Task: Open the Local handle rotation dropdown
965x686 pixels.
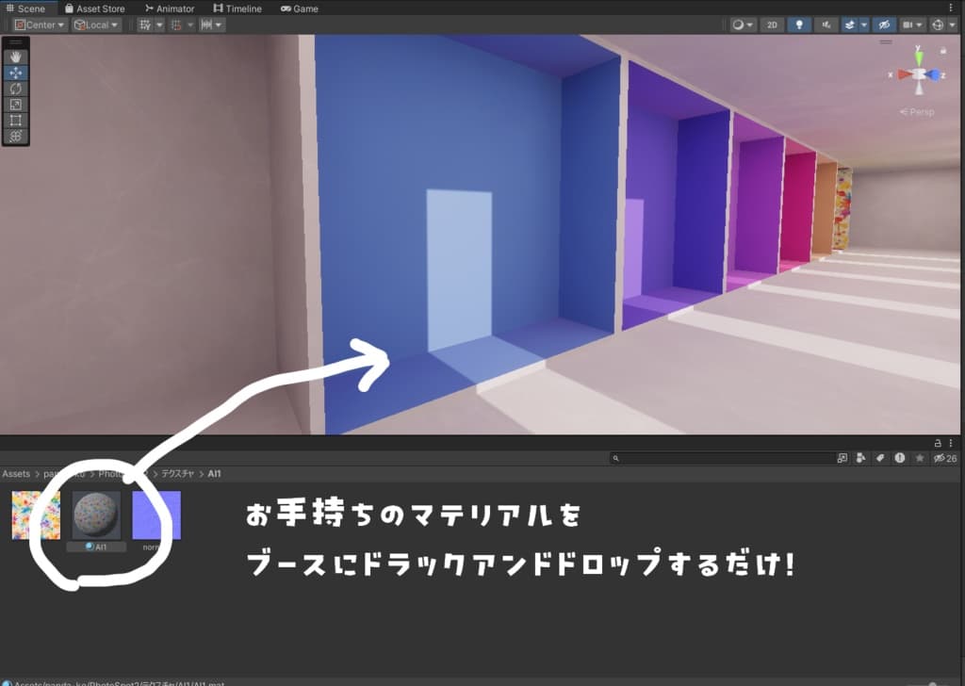Action: tap(94, 24)
